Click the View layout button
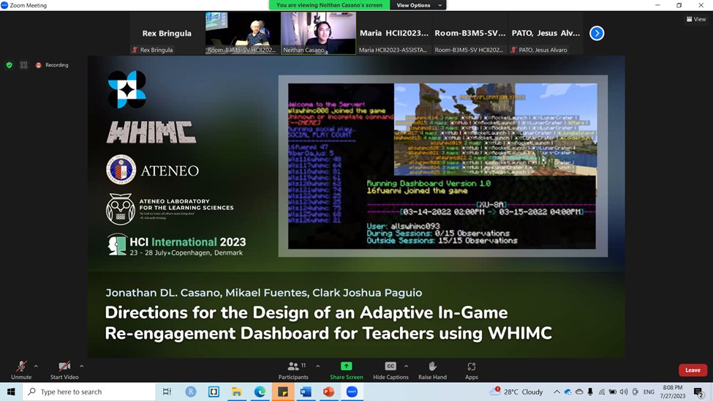The image size is (713, 401). coord(696,19)
